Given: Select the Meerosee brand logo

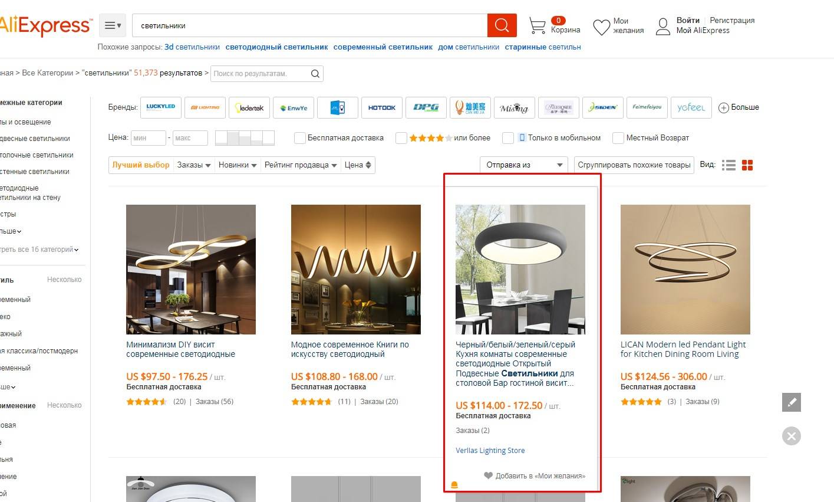Looking at the screenshot, I should (x=559, y=107).
